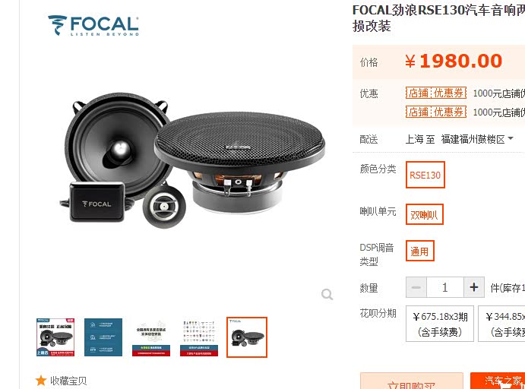Click the magnifier zoom icon on product image
Viewport: 525px width, 389px height.
327,294
